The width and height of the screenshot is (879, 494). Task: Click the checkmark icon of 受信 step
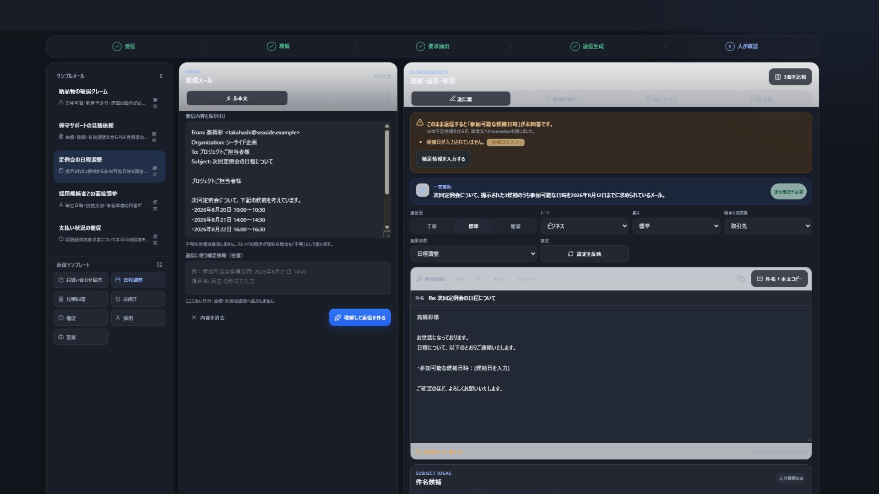click(117, 46)
